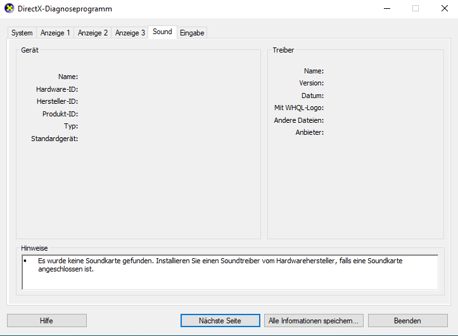Click the 'Anbieter:' label

310,132
